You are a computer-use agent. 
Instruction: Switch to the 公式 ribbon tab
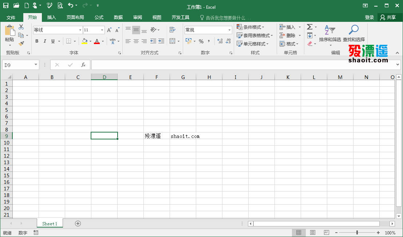99,17
